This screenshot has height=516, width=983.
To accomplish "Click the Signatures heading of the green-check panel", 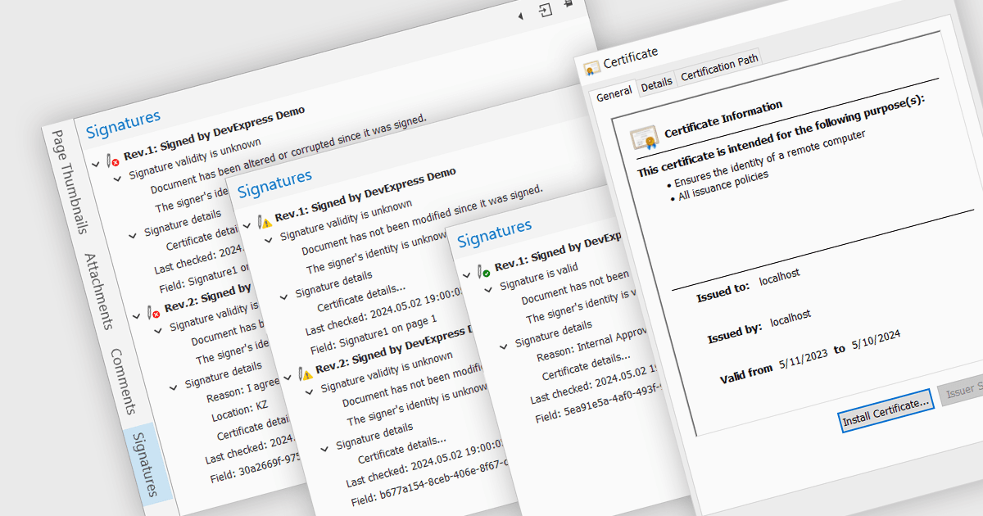I will coord(494,233).
